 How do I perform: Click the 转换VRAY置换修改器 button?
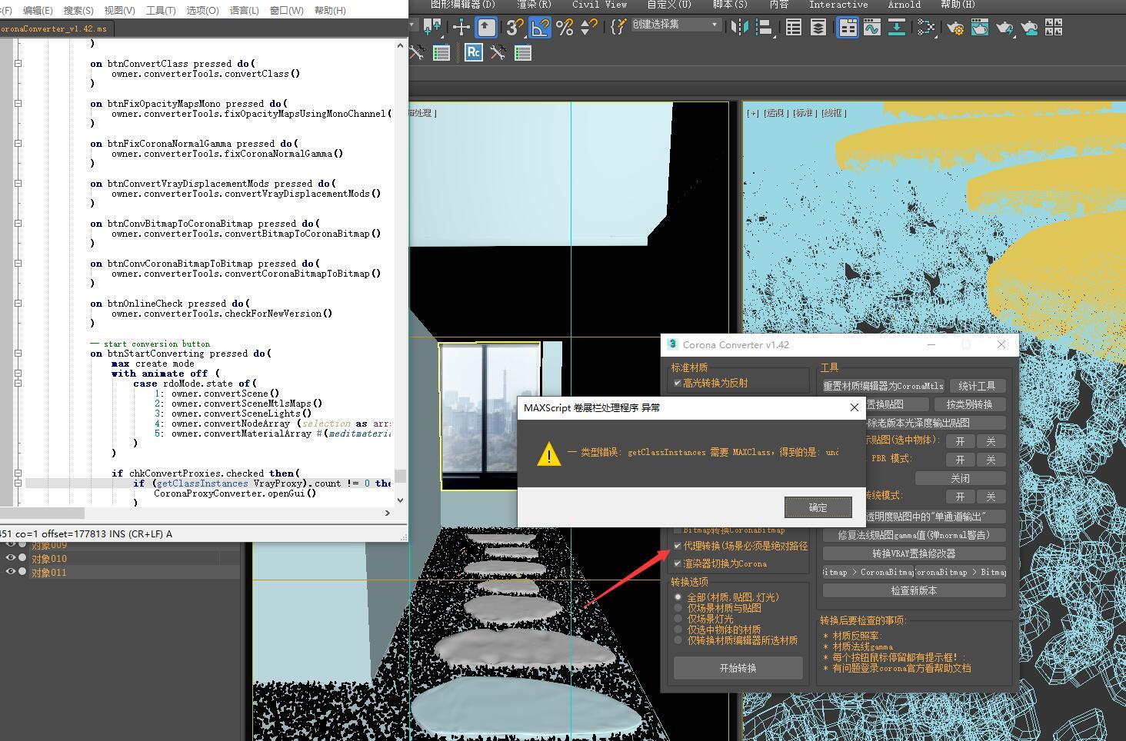click(914, 553)
